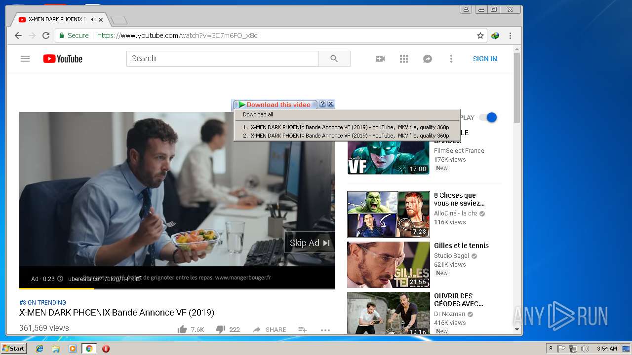Choose the second MKV 360p download option
Screen dimensions: 632x355
coord(346,136)
